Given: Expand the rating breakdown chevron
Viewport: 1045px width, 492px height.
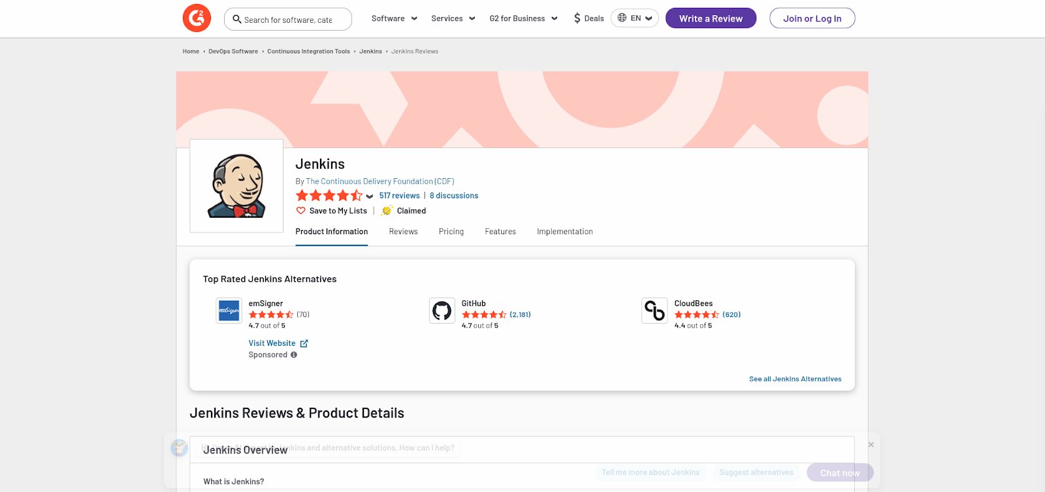Looking at the screenshot, I should (x=370, y=196).
